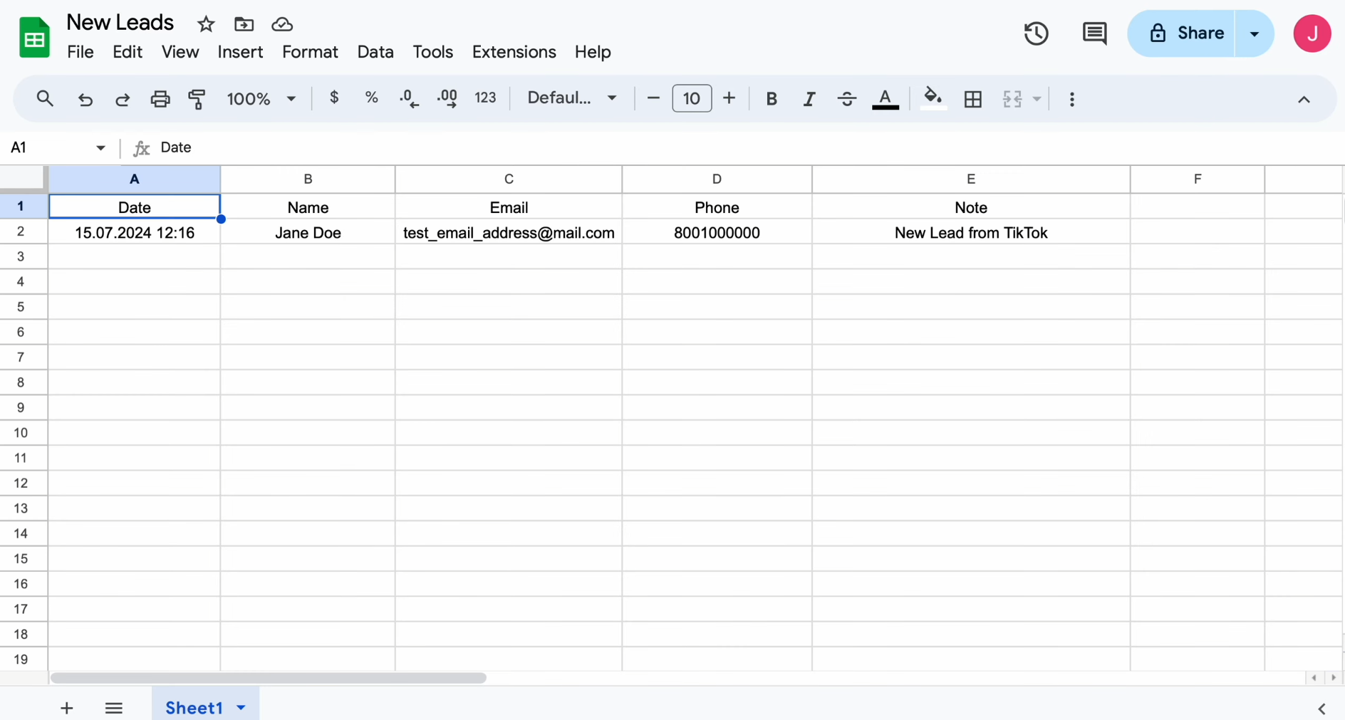Open the Sheet1 tab options arrow
The height and width of the screenshot is (720, 1345).
[241, 707]
